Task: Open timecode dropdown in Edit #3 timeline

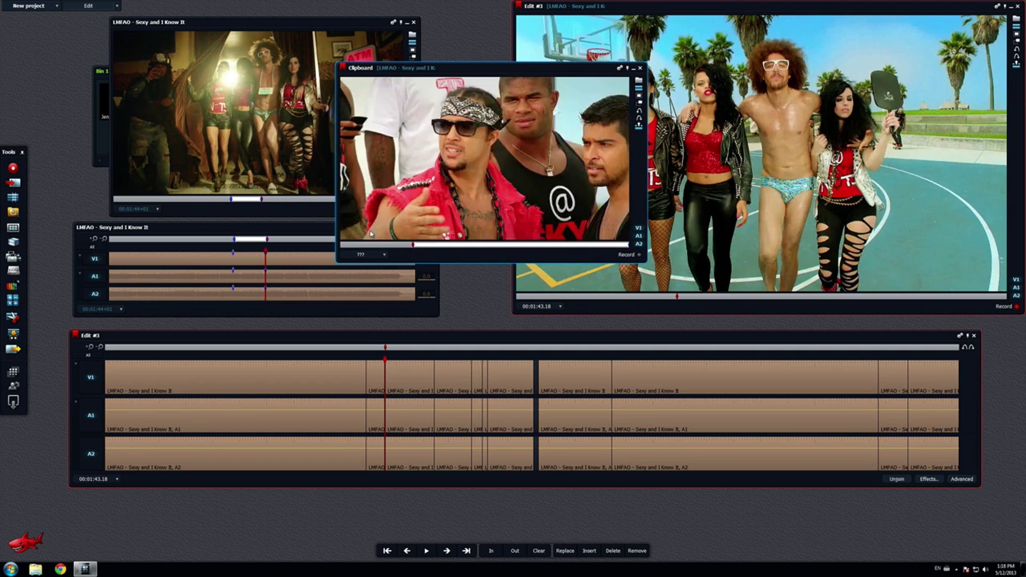Action: [x=117, y=479]
